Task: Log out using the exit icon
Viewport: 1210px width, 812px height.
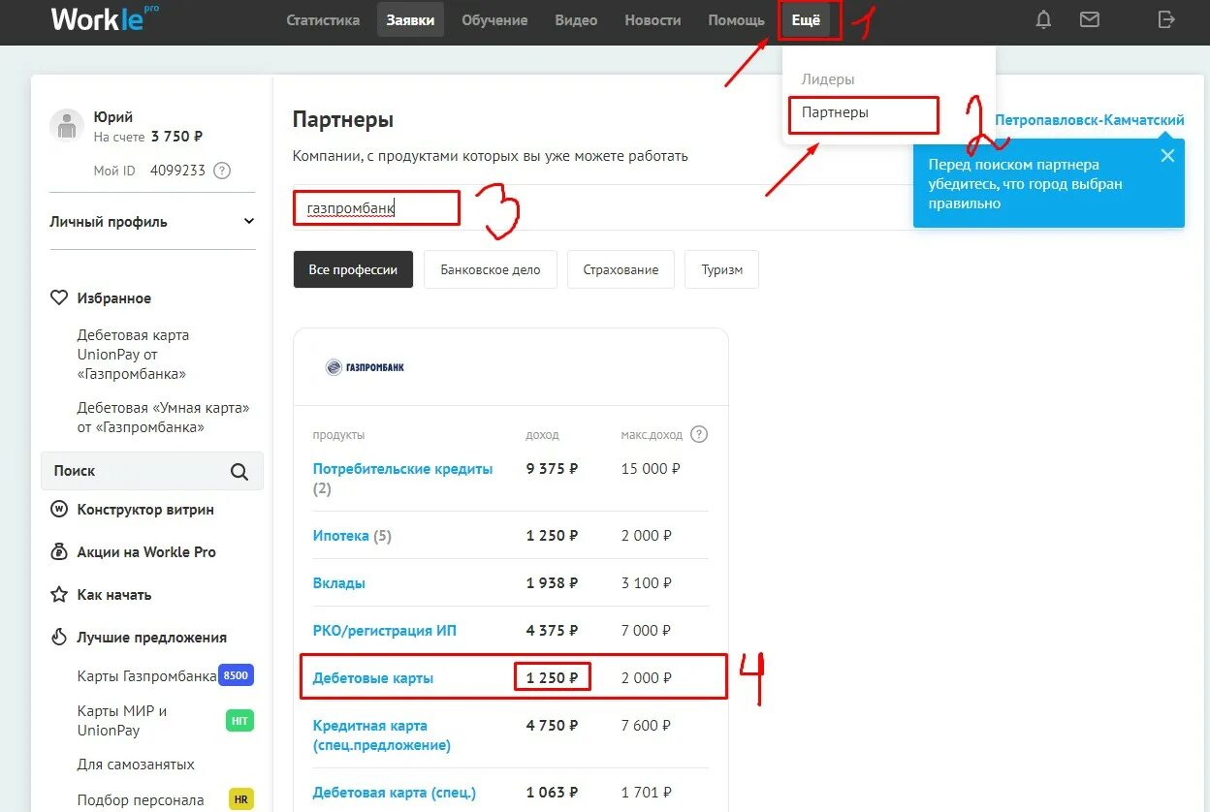Action: point(1166,18)
